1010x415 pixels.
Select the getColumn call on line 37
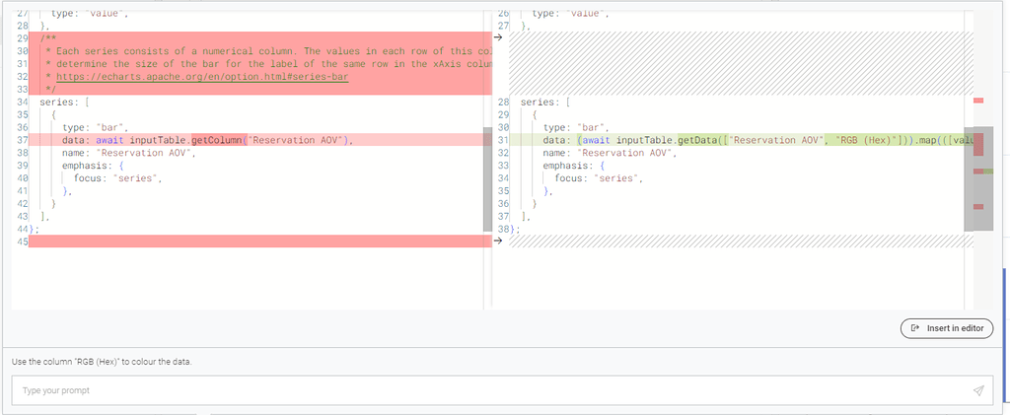coord(216,140)
